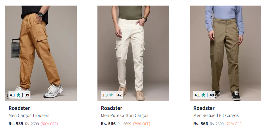Open the white Men Pure Cotton Cargos image
Viewport: 266px width, 131px height.
pos(133,53)
